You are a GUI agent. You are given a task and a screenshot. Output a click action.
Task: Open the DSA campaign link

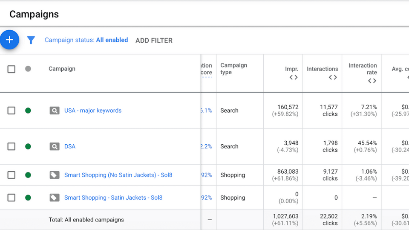tap(70, 146)
